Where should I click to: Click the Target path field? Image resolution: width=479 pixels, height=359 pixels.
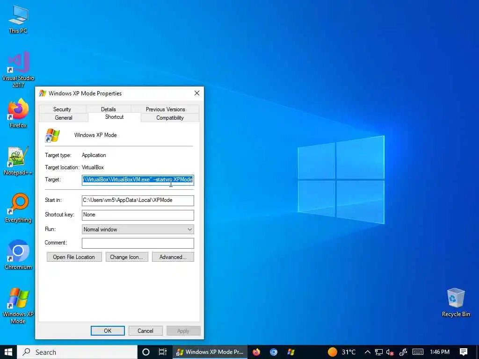point(138,179)
